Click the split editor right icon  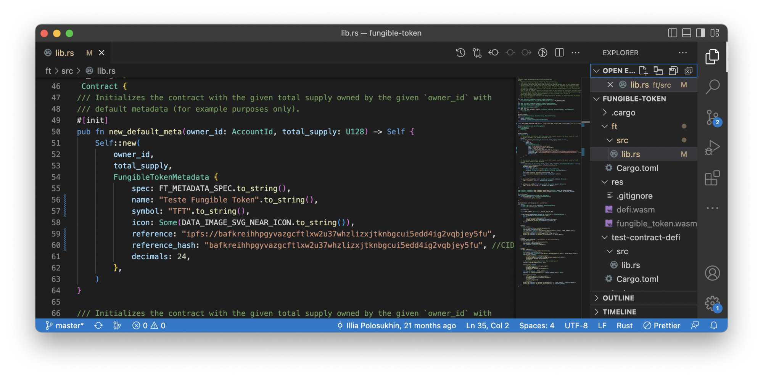pyautogui.click(x=559, y=53)
